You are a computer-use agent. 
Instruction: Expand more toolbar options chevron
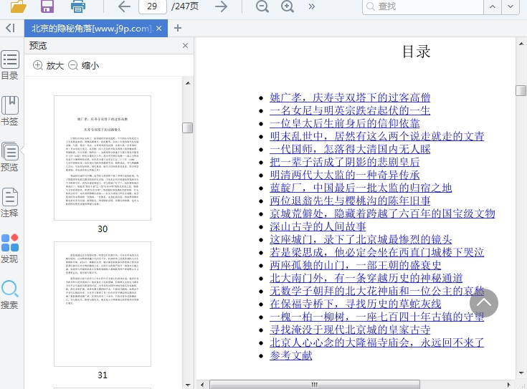pyautogui.click(x=312, y=6)
